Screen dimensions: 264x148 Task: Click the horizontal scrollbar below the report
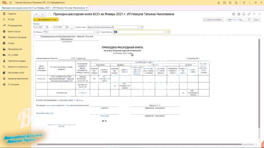pos(139,144)
